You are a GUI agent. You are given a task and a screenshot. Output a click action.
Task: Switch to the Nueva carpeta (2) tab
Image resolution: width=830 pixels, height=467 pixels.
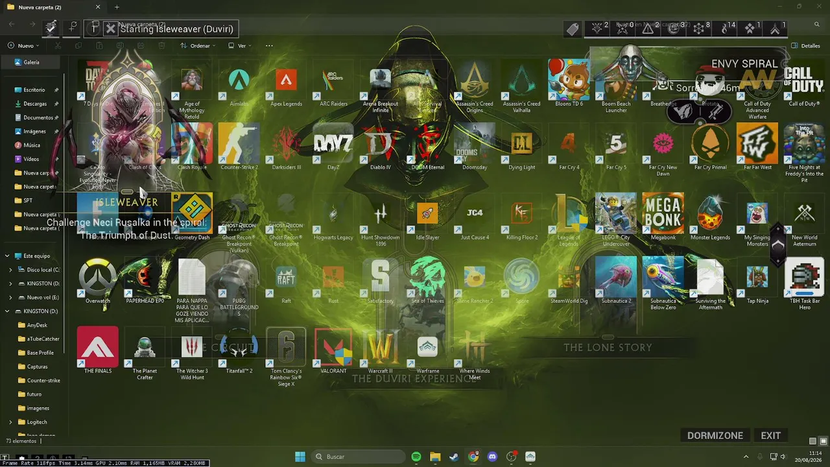pyautogui.click(x=53, y=7)
